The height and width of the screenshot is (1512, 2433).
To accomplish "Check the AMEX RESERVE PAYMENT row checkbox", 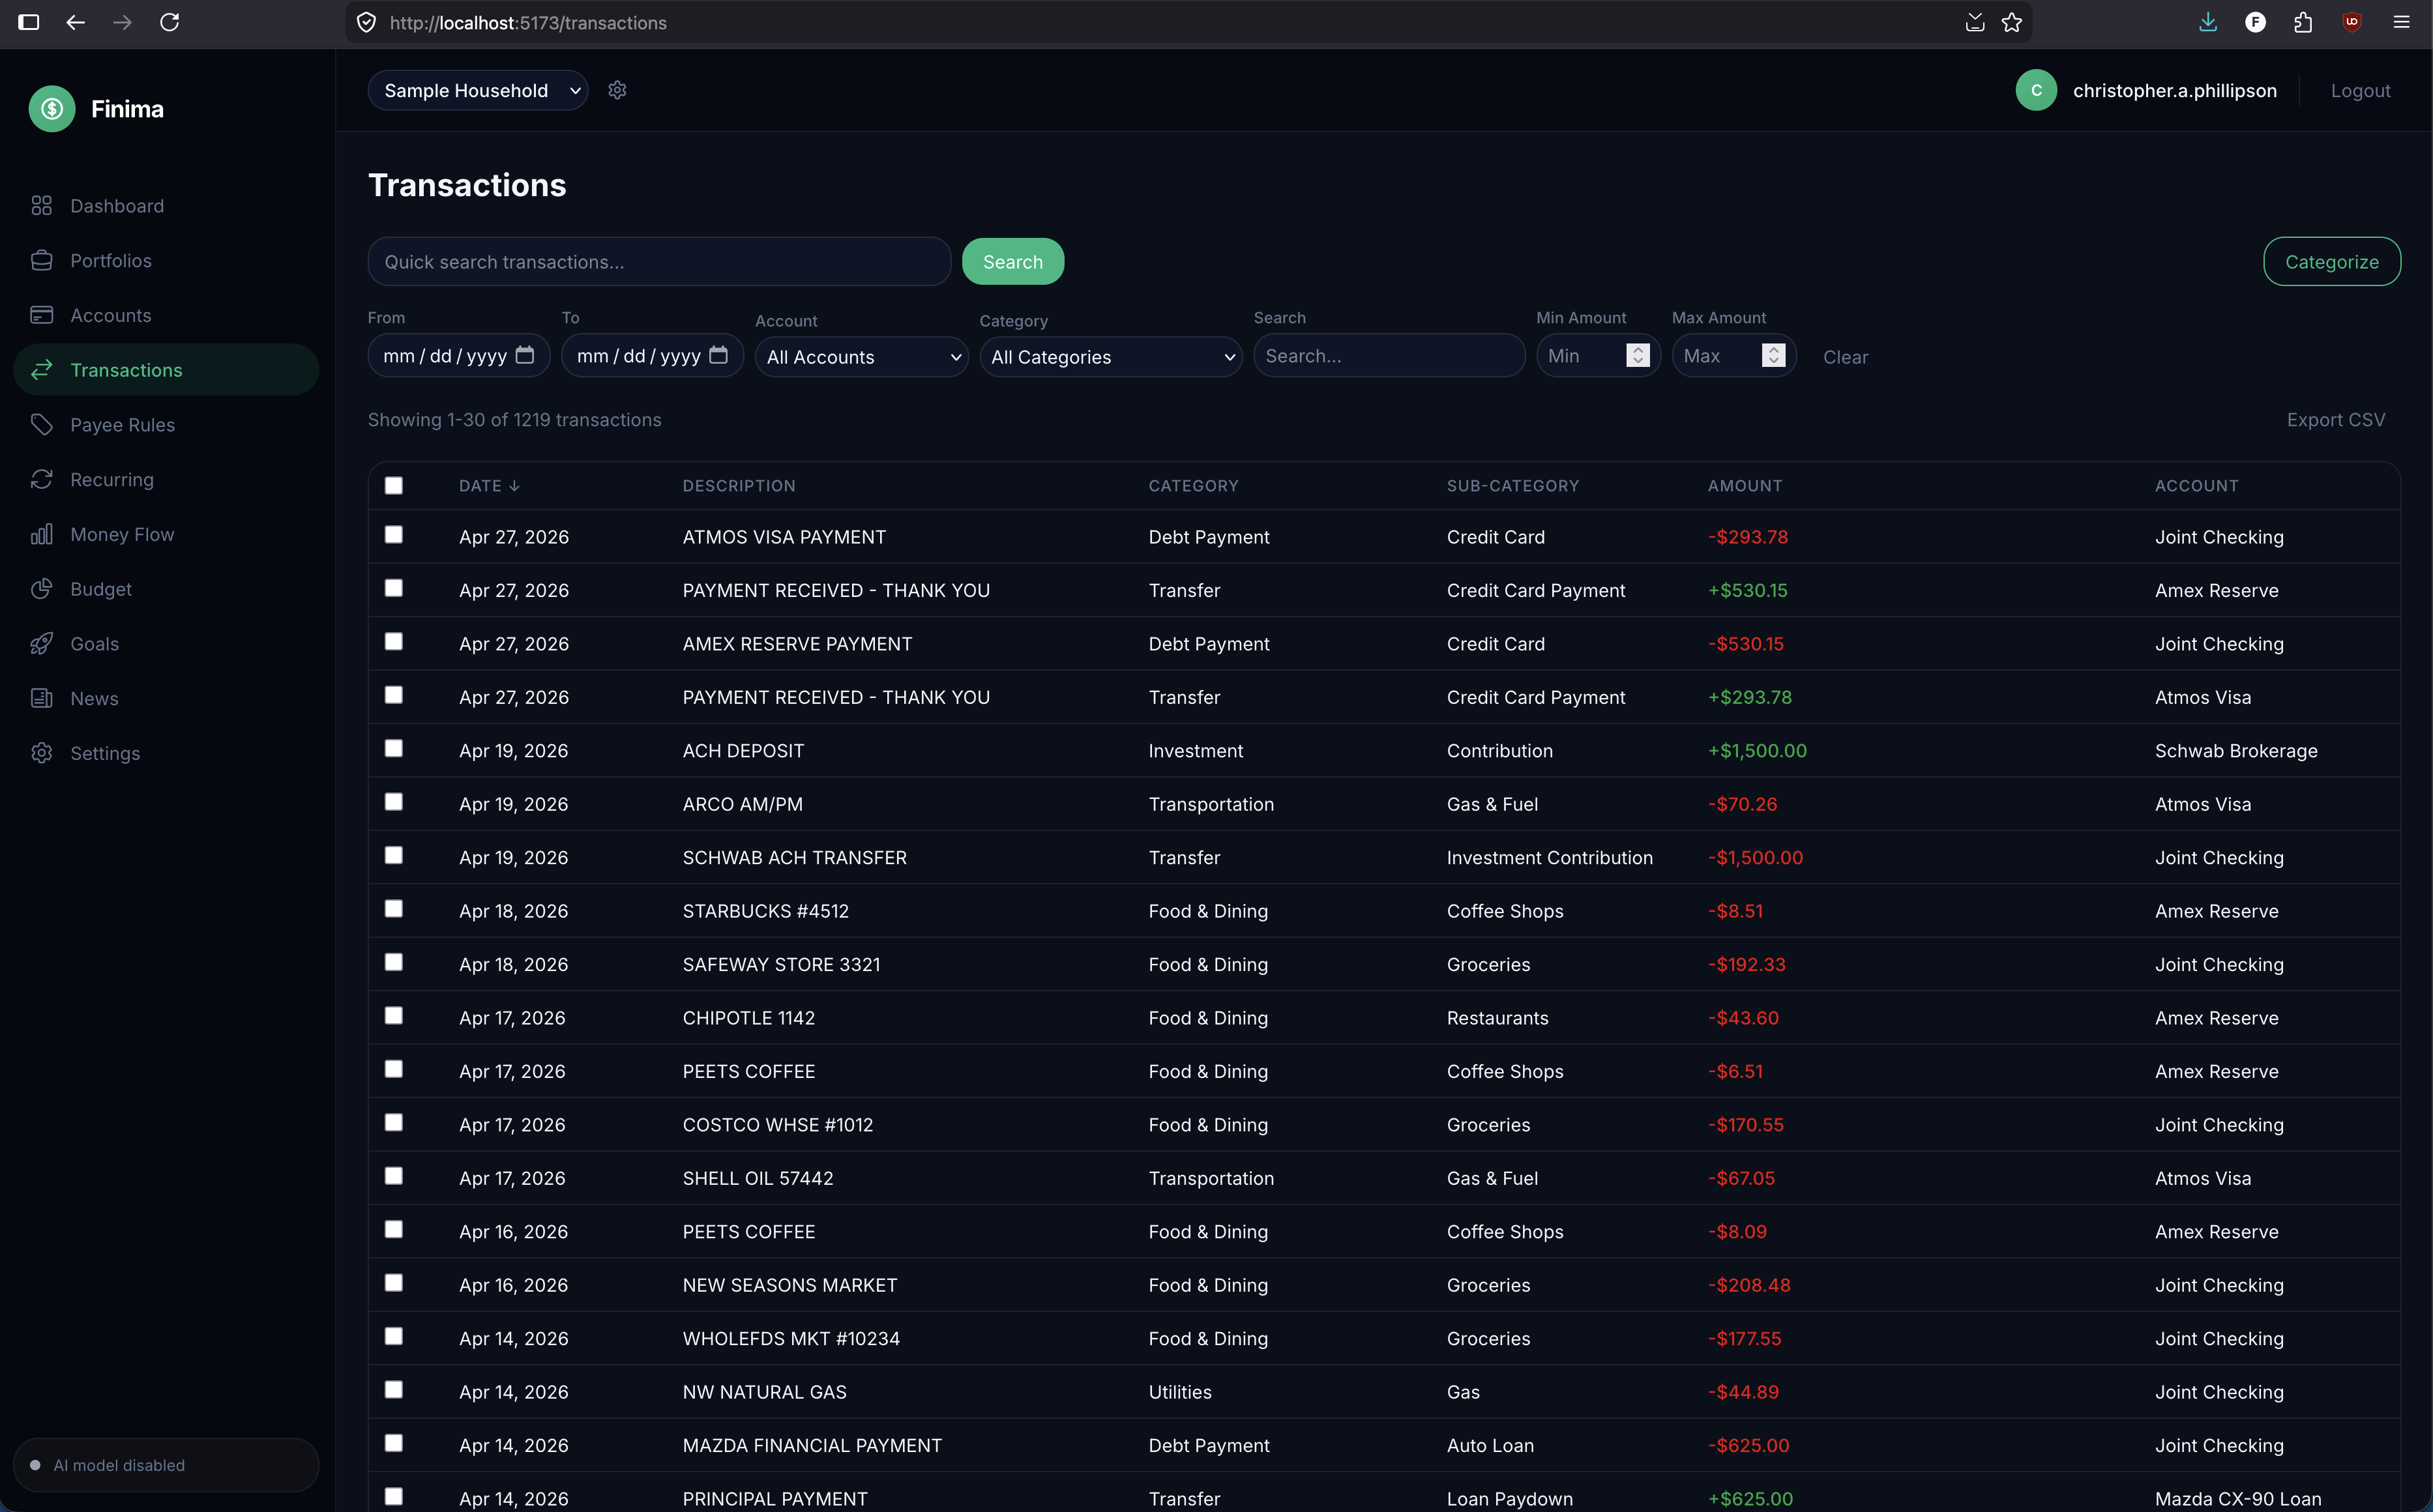I will click(x=394, y=642).
